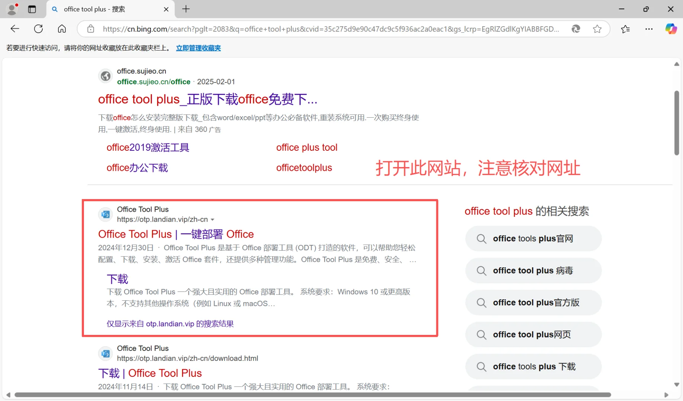Viewport: 683px width, 401px height.
Task: Refresh the search results page
Action: tap(38, 29)
